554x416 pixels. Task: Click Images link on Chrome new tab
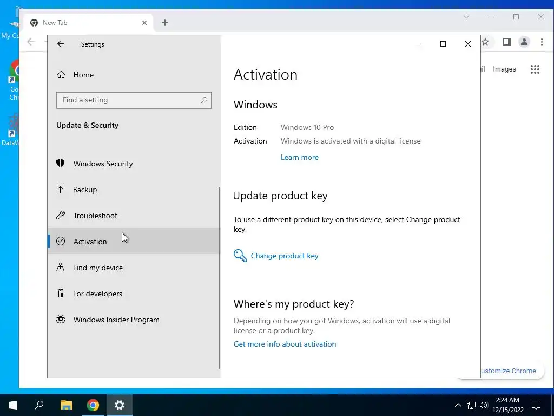pos(504,69)
